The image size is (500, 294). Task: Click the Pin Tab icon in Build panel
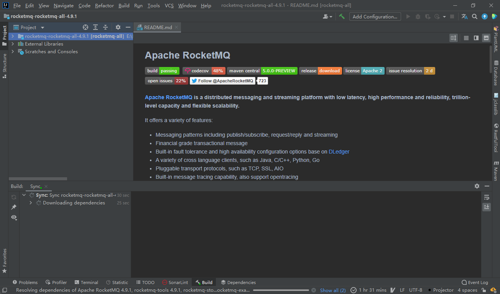[x=14, y=207]
